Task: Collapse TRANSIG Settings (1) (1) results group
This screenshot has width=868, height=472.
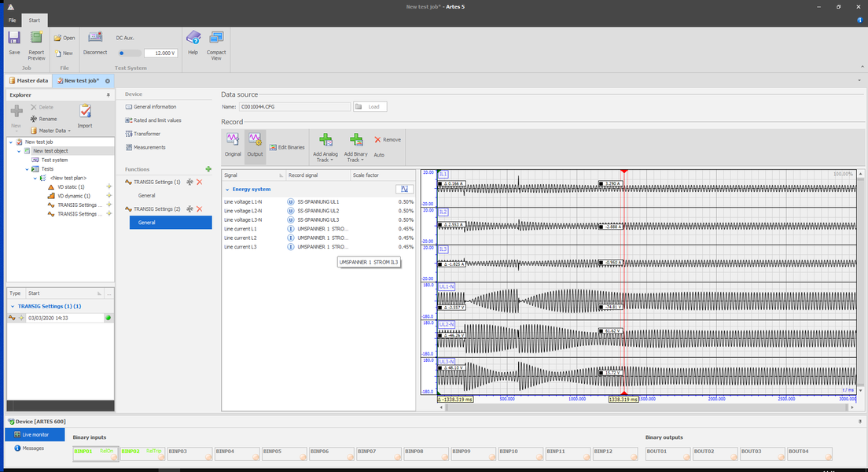Action: coord(13,306)
